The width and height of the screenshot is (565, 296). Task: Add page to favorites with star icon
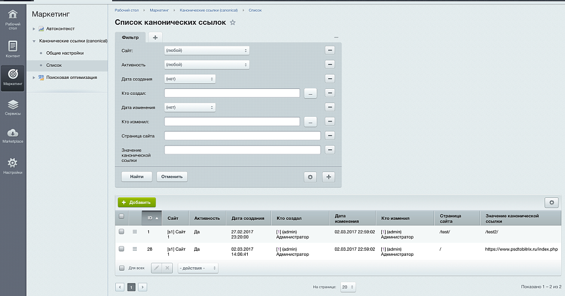pos(232,23)
